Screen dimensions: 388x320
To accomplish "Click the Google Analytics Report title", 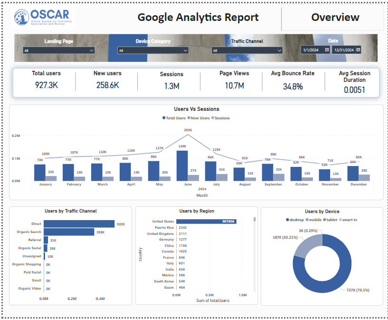I will [198, 17].
